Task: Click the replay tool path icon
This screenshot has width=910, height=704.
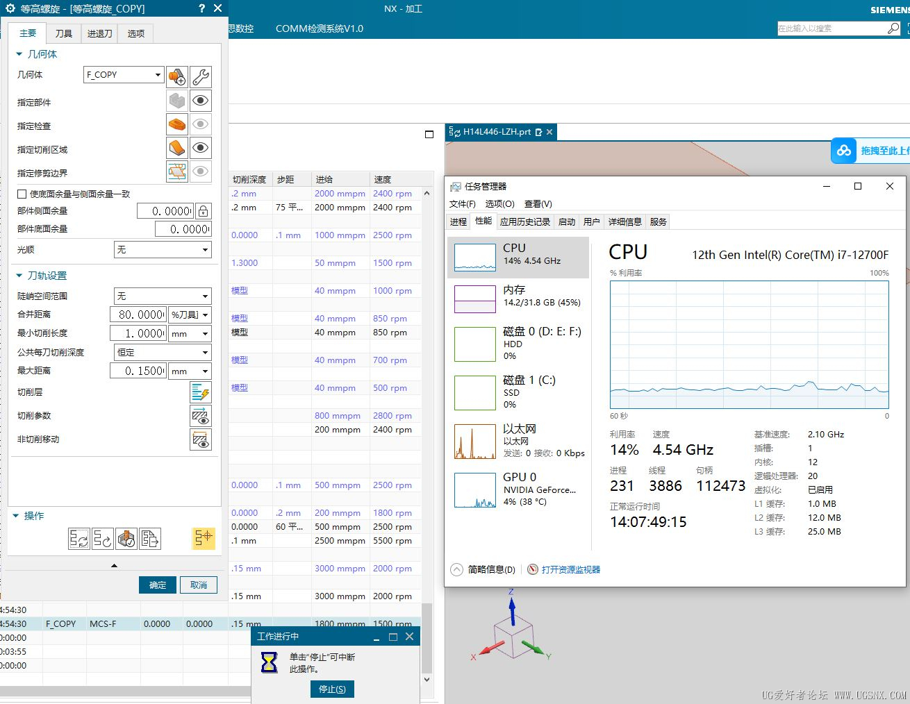Action: pyautogui.click(x=103, y=539)
